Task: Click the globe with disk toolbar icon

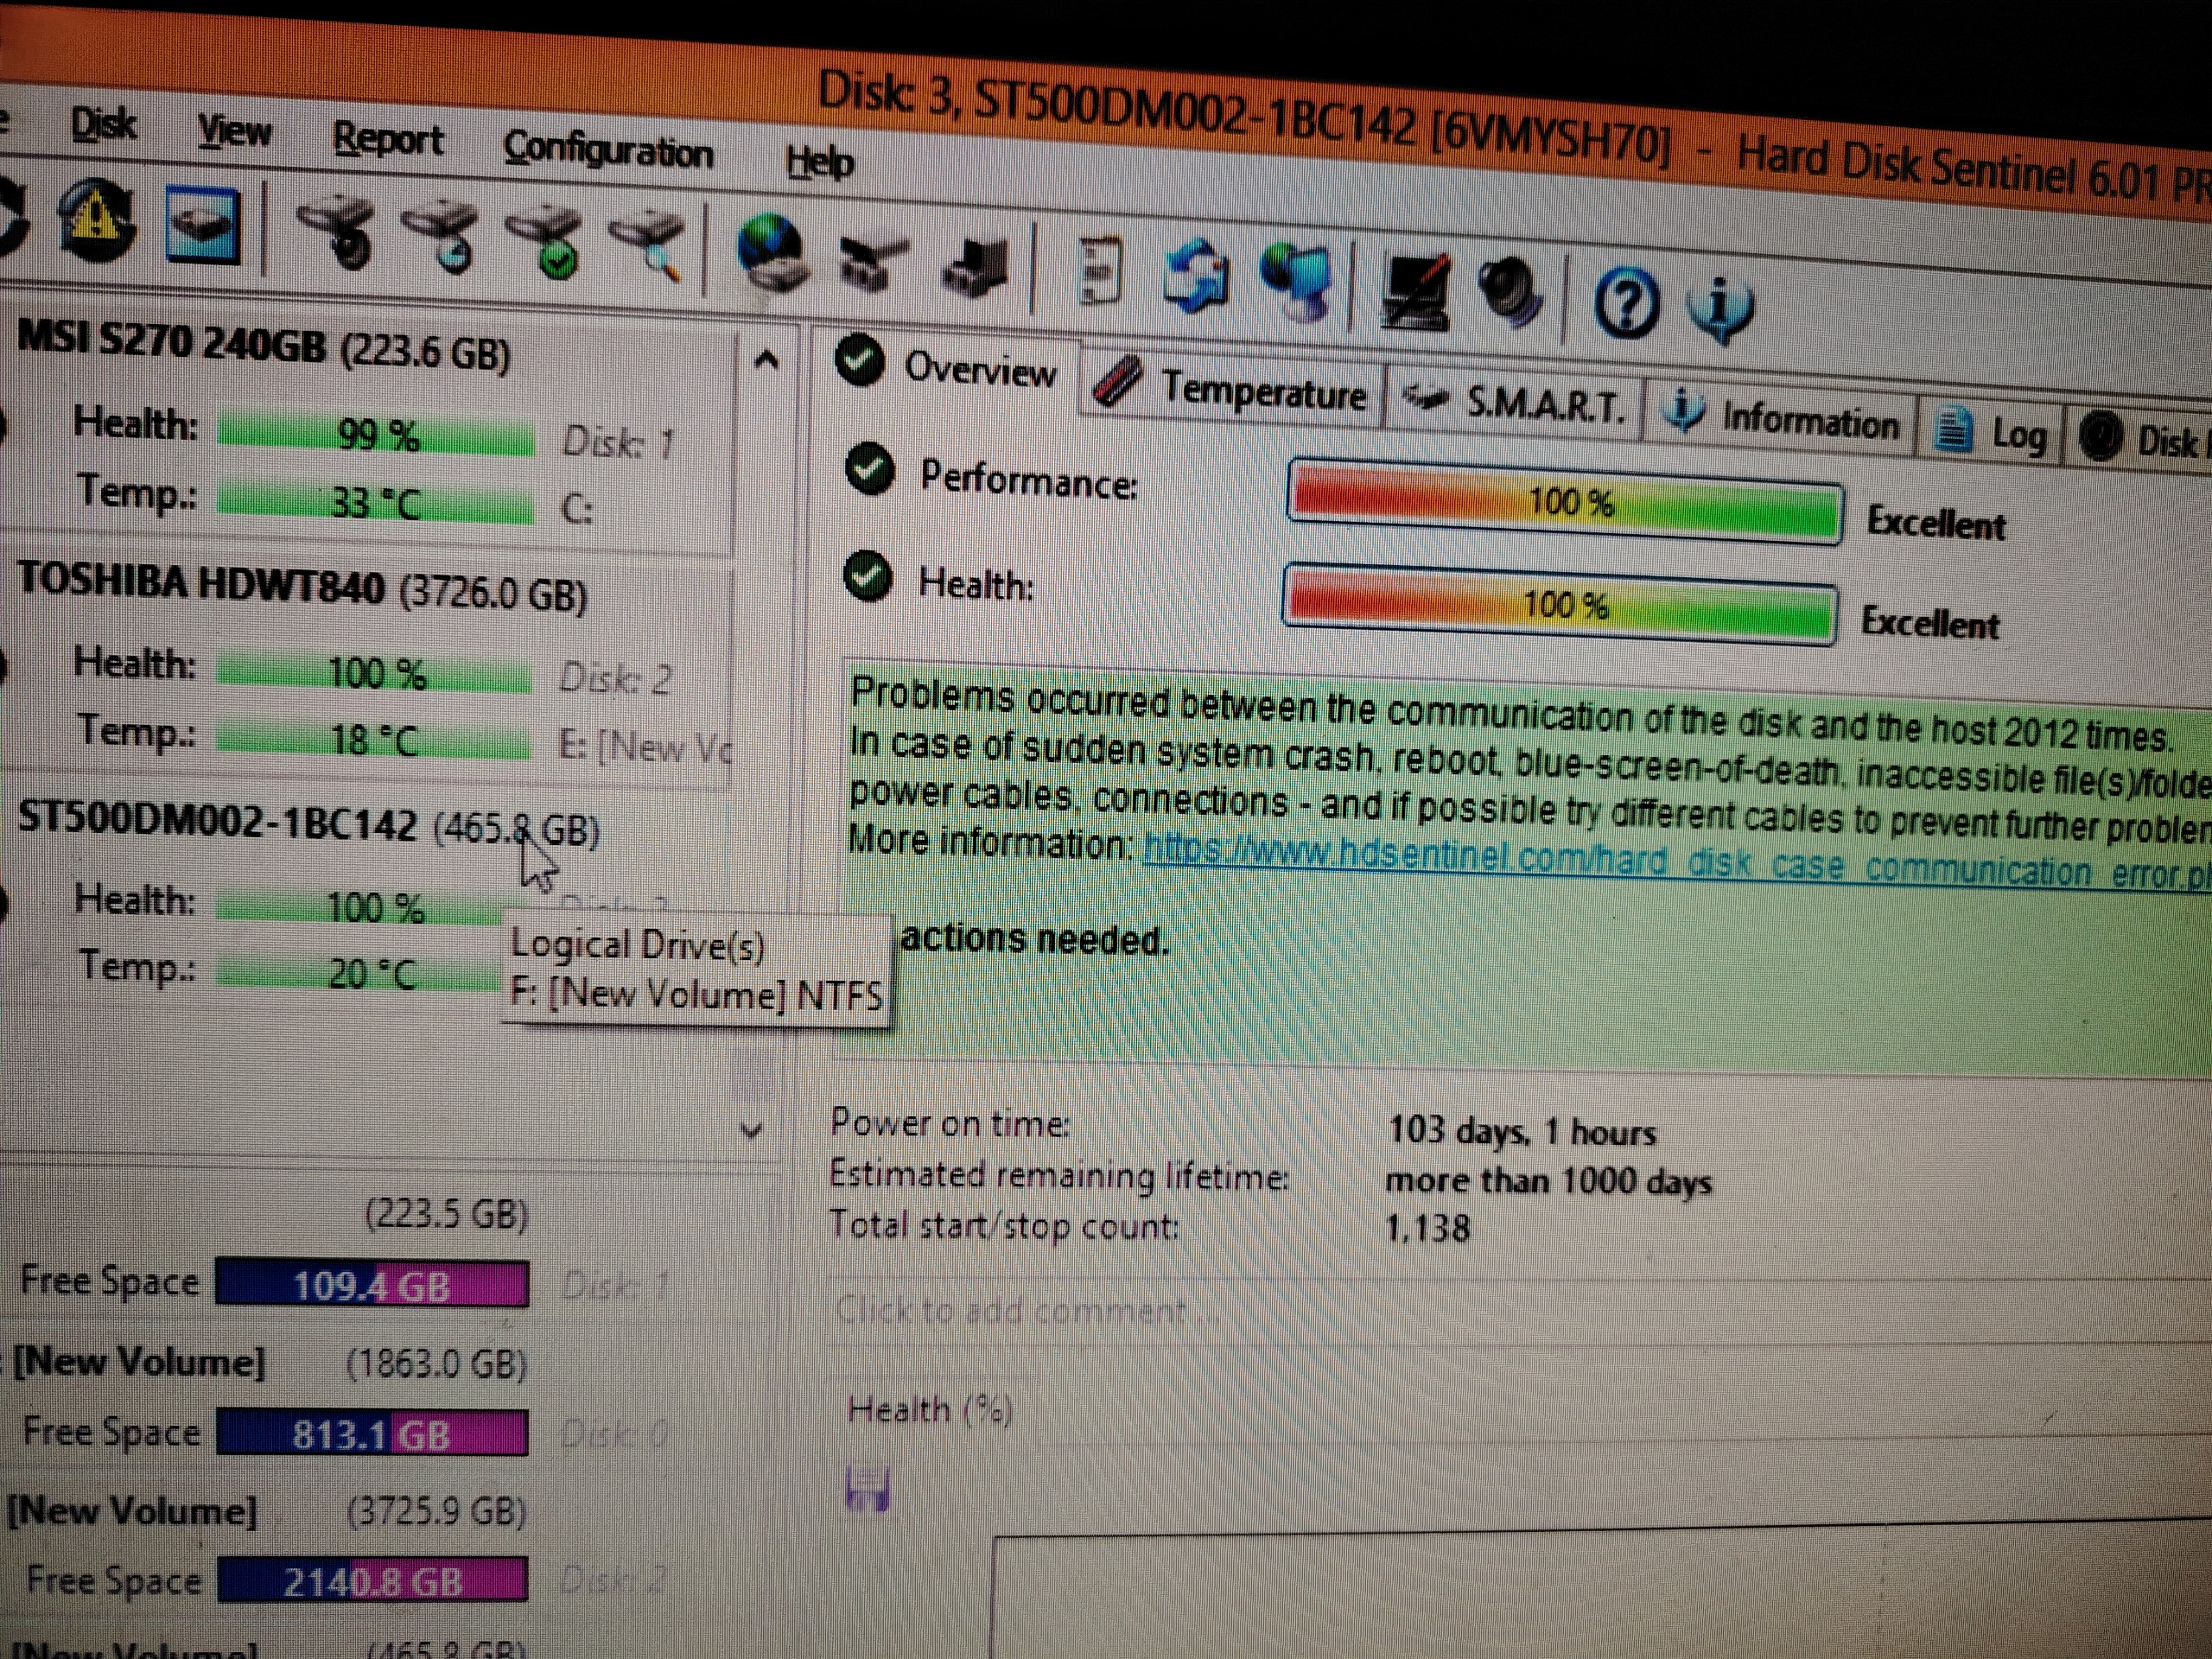Action: (772, 254)
